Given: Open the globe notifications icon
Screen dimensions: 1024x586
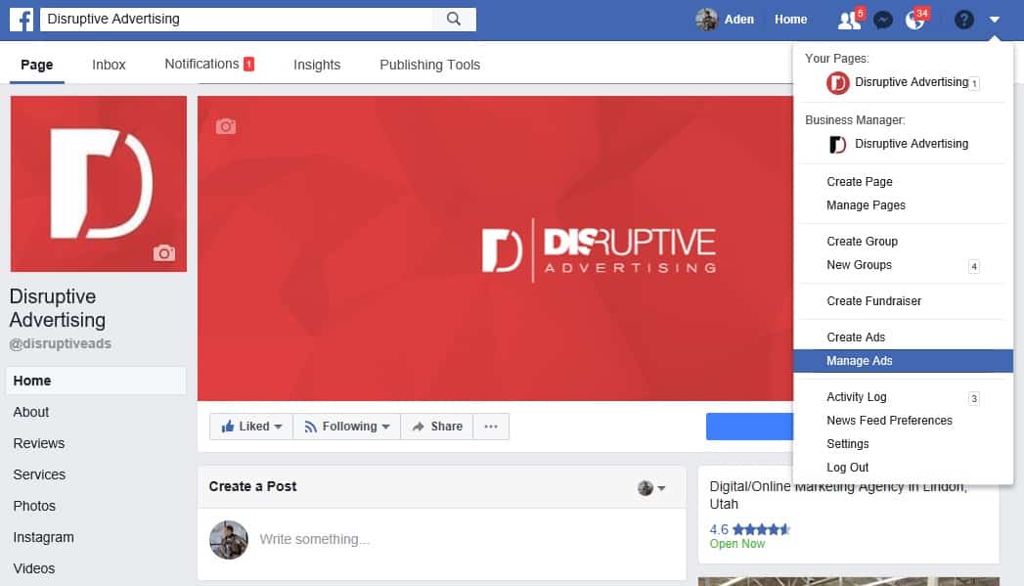Looking at the screenshot, I should point(914,21).
